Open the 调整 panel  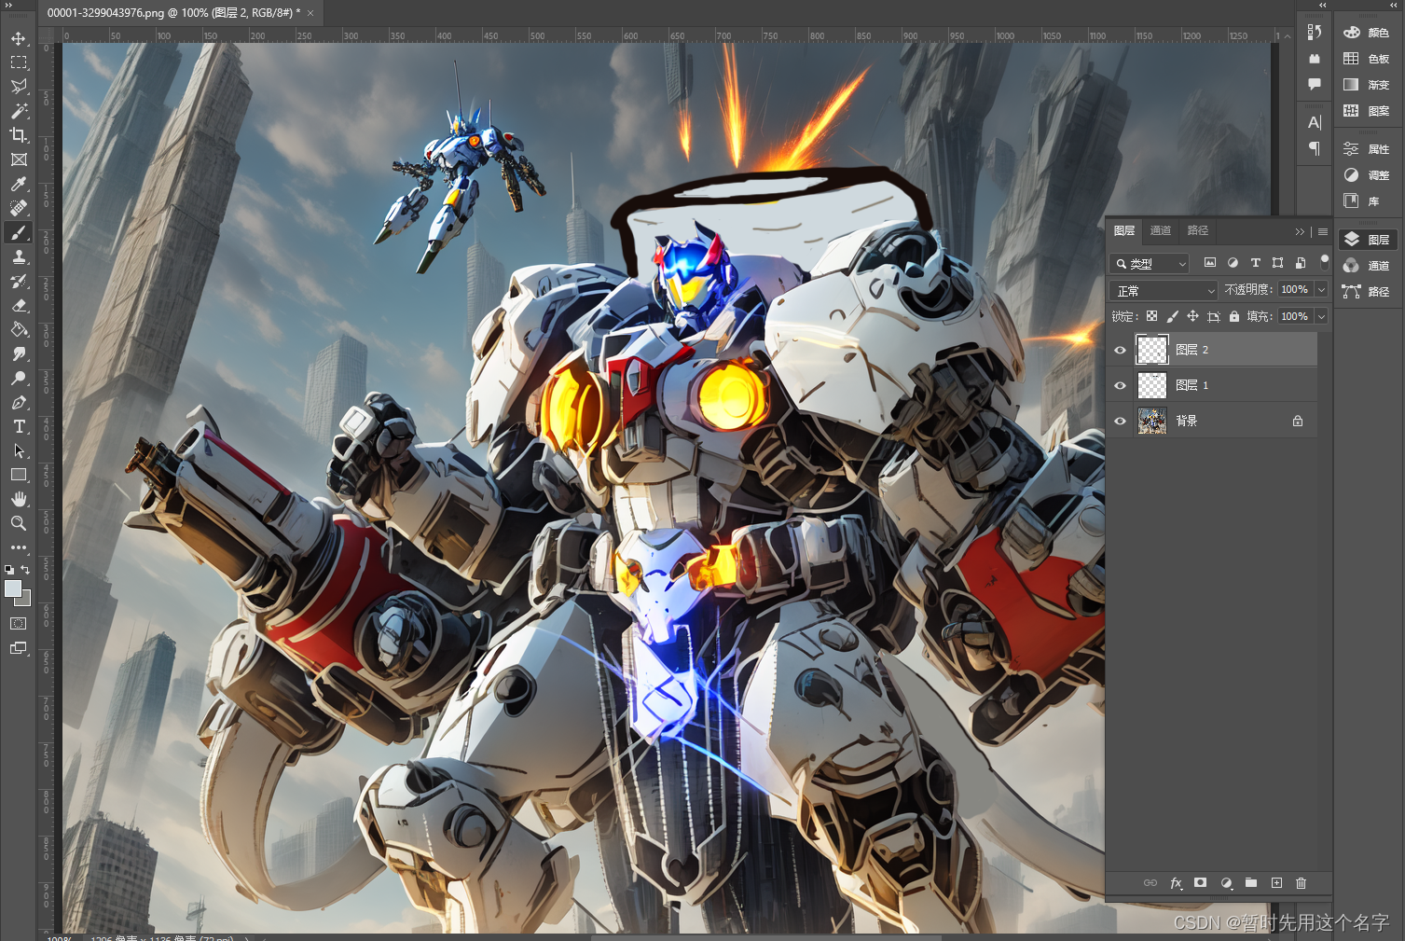(1367, 175)
